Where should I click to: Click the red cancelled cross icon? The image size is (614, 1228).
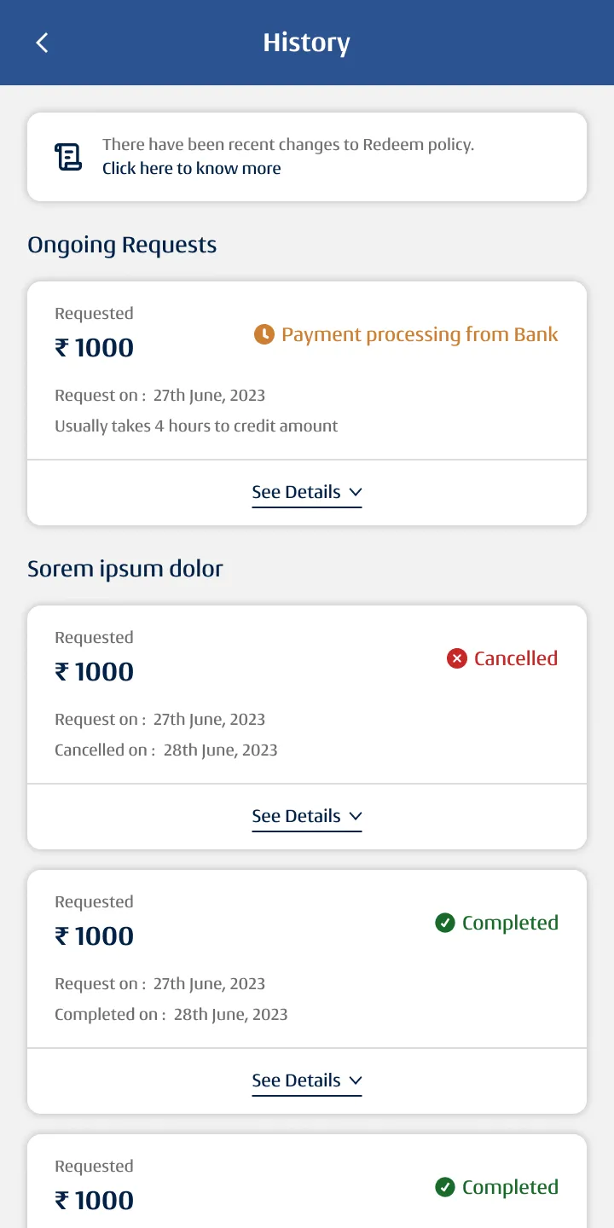tap(457, 658)
